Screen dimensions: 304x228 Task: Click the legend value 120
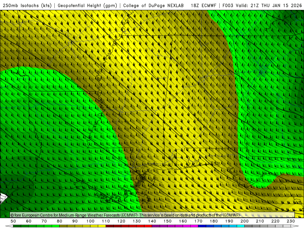121,221
